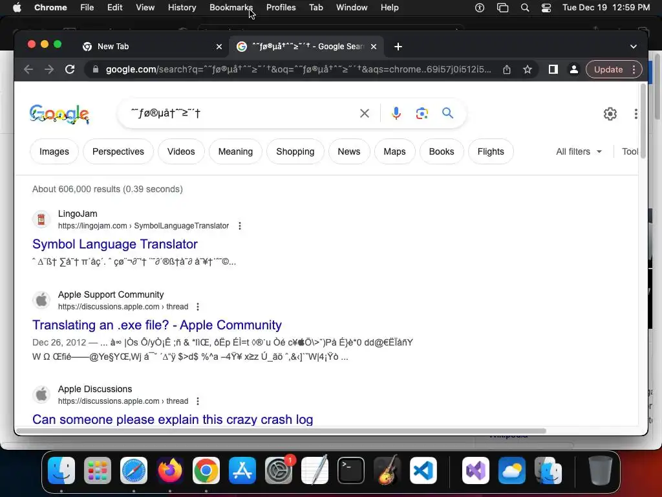The width and height of the screenshot is (662, 497).
Task: Filter results by News
Action: click(348, 151)
